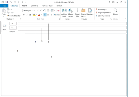Open the Address Book
The width and height of the screenshot is (139, 97).
point(64,13)
